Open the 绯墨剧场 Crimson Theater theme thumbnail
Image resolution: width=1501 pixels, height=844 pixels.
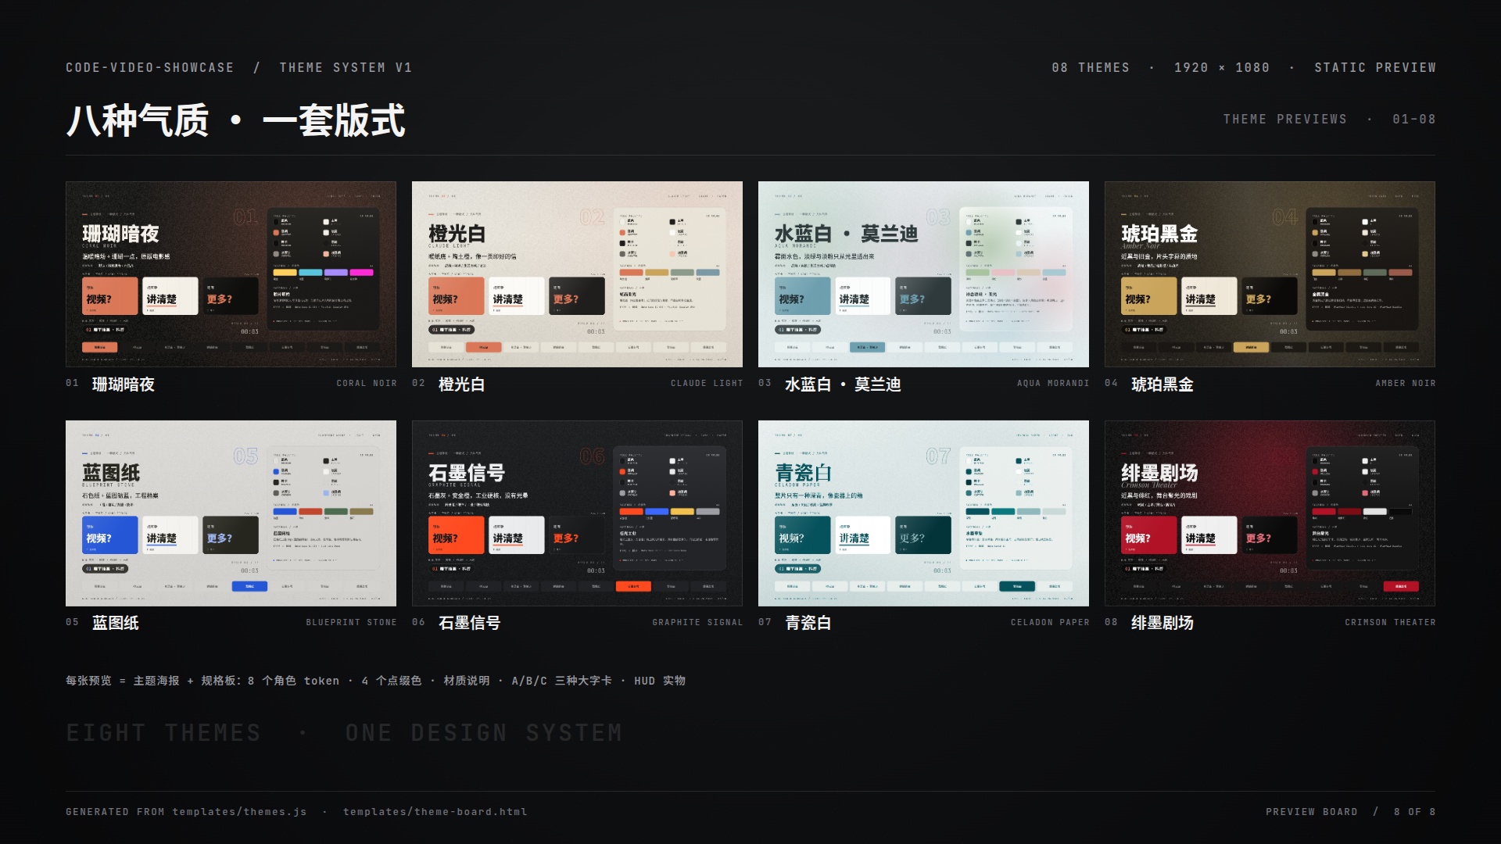click(1270, 513)
